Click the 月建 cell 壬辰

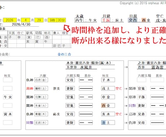click(106, 20)
